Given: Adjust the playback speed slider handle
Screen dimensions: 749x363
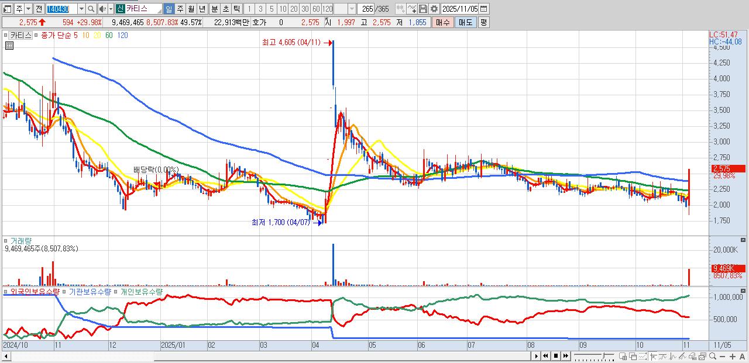Looking at the screenshot, I should (604, 355).
